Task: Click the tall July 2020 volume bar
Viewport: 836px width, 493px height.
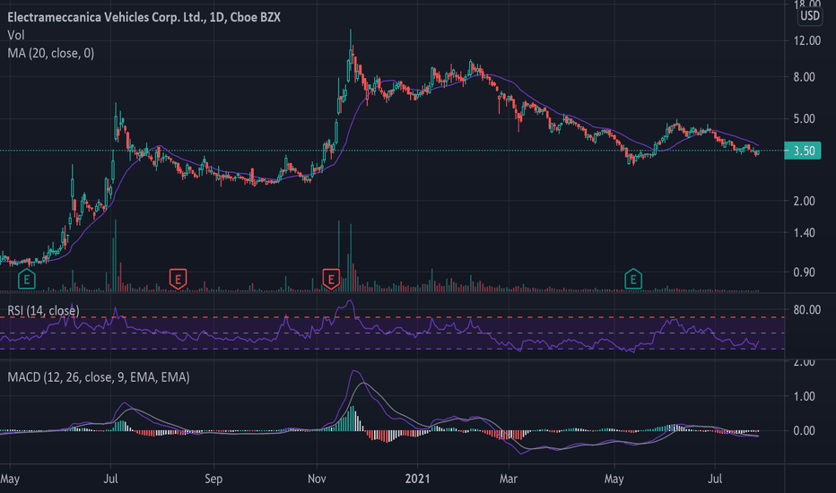Action: tap(115, 255)
